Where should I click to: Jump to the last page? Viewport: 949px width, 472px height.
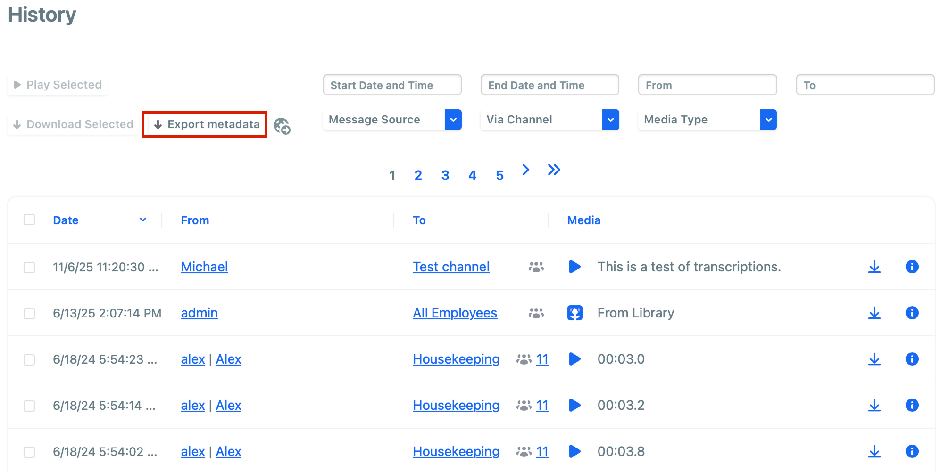(x=554, y=170)
